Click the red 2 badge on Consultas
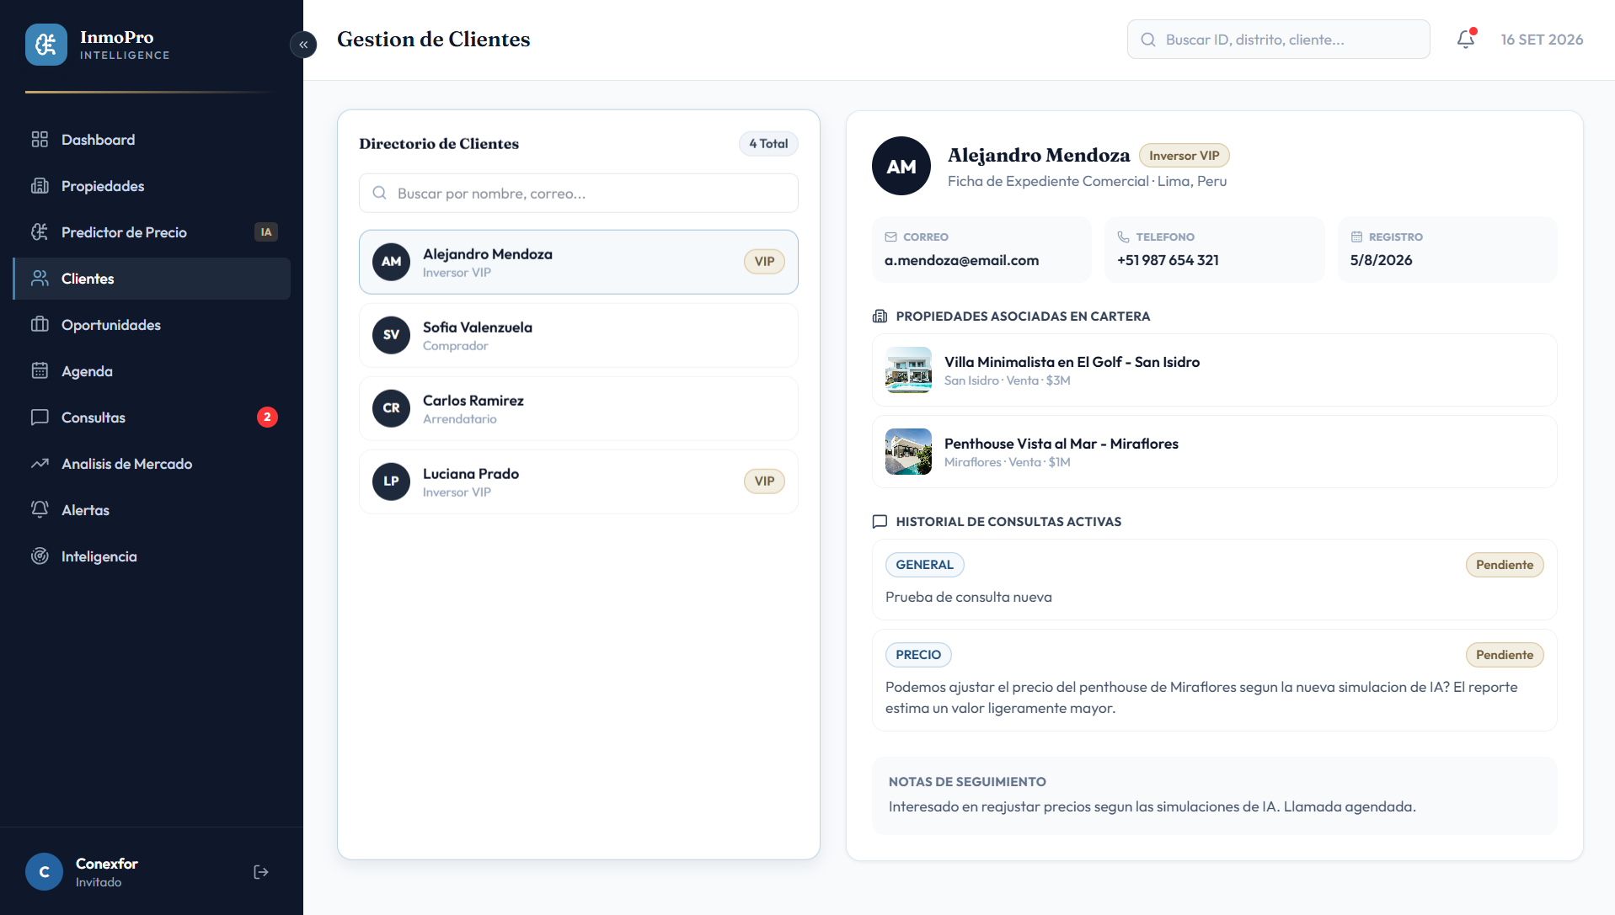The width and height of the screenshot is (1615, 915). (267, 418)
